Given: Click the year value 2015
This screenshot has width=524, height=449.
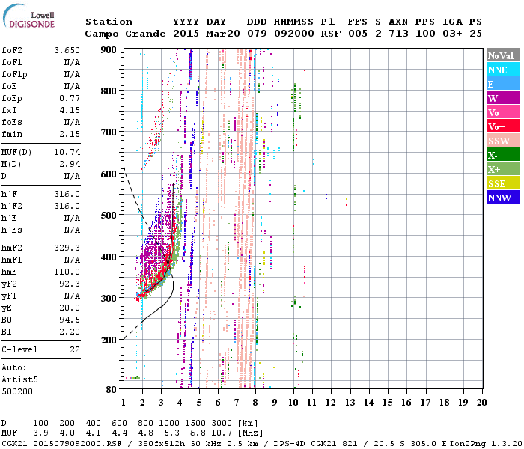Looking at the screenshot, I should tap(186, 34).
